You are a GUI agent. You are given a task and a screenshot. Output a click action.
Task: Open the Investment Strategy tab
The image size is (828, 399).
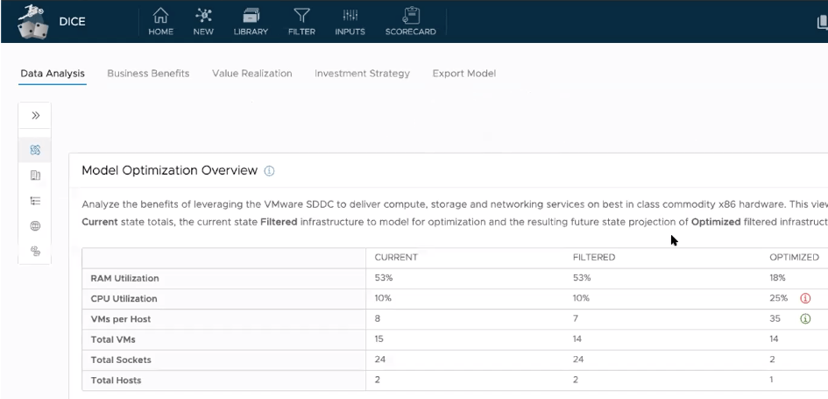(x=362, y=74)
